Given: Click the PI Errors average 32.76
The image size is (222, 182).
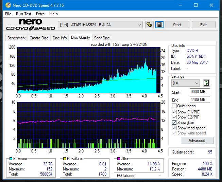Looking at the screenshot, I should tap(48, 164).
